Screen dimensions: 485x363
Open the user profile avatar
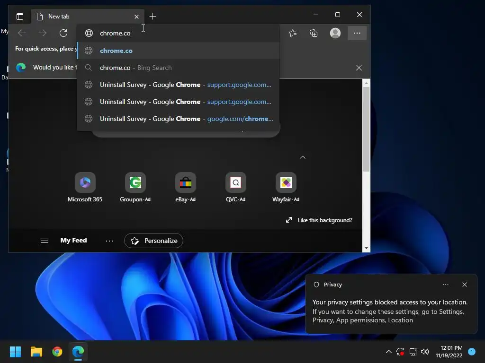tap(335, 33)
